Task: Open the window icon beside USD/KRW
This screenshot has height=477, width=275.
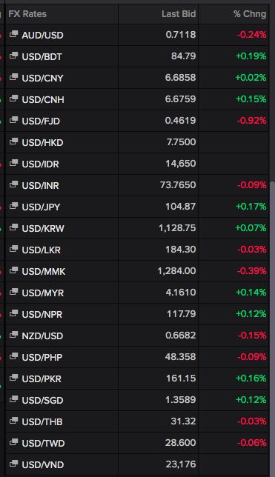Action: (x=13, y=227)
